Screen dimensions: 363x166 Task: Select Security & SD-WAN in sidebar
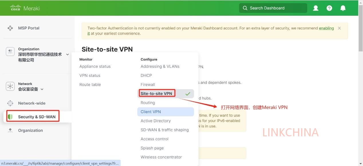point(37,117)
